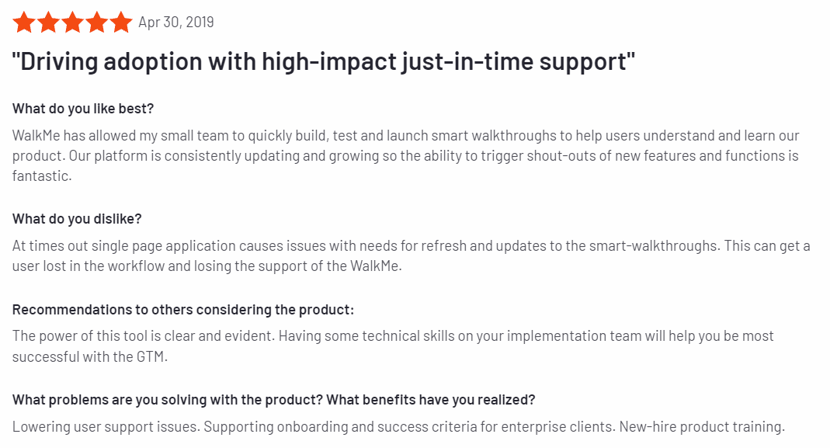Viewport: 830px width, 448px height.
Task: Click the Apr 30, 2019 review date
Action: click(x=176, y=23)
